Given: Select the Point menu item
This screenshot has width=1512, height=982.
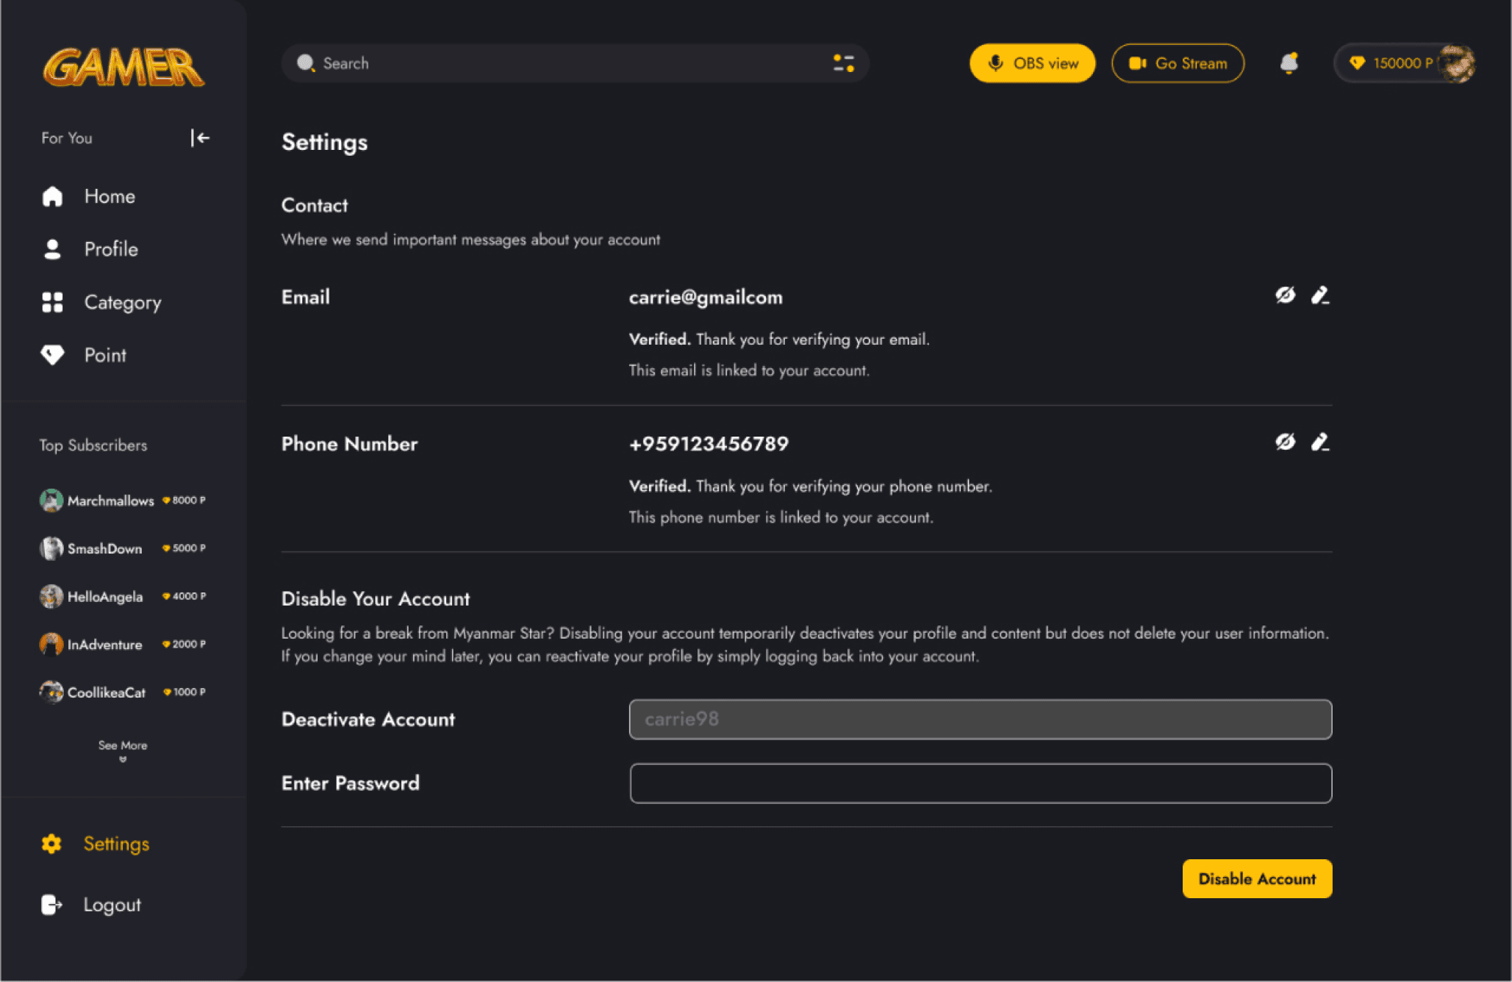Looking at the screenshot, I should pos(105,355).
